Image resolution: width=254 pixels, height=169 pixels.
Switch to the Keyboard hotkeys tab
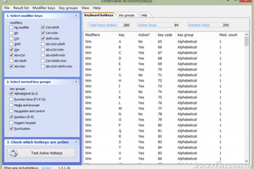(x=99, y=15)
